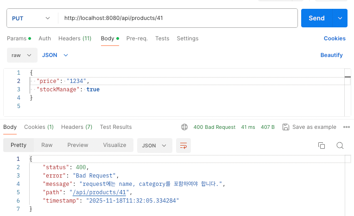Select the Raw response view
Viewport: 354px width, 216px height.
click(x=47, y=145)
